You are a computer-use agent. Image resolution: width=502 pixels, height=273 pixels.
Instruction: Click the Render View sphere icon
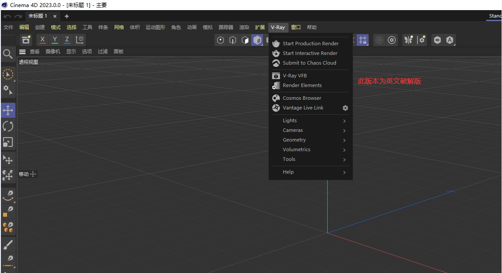coord(379,40)
